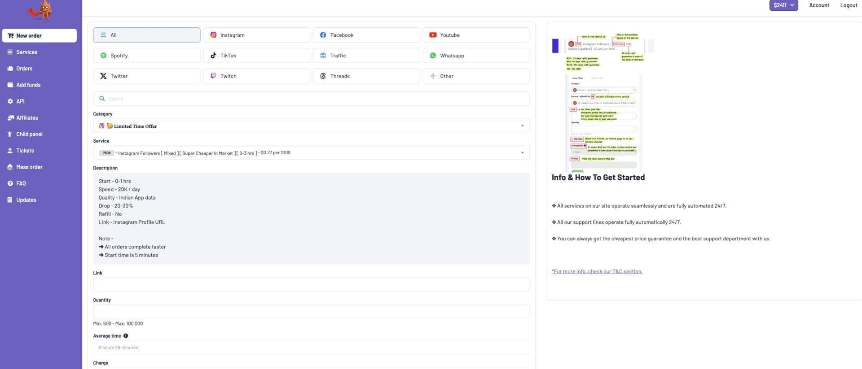Viewport: 862px width, 369px height.
Task: Open the $2411 balance dropdown
Action: [783, 5]
